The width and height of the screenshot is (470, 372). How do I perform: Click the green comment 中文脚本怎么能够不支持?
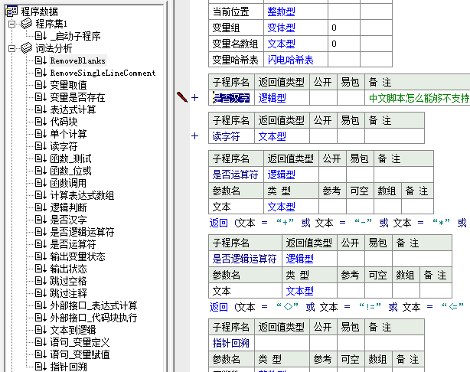point(419,98)
